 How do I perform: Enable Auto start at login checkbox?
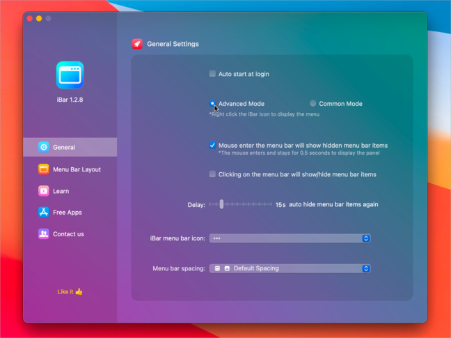(212, 74)
